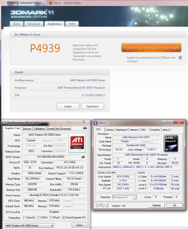
Task: Open the Memory tab in CPU-Z
Action: click(134, 130)
